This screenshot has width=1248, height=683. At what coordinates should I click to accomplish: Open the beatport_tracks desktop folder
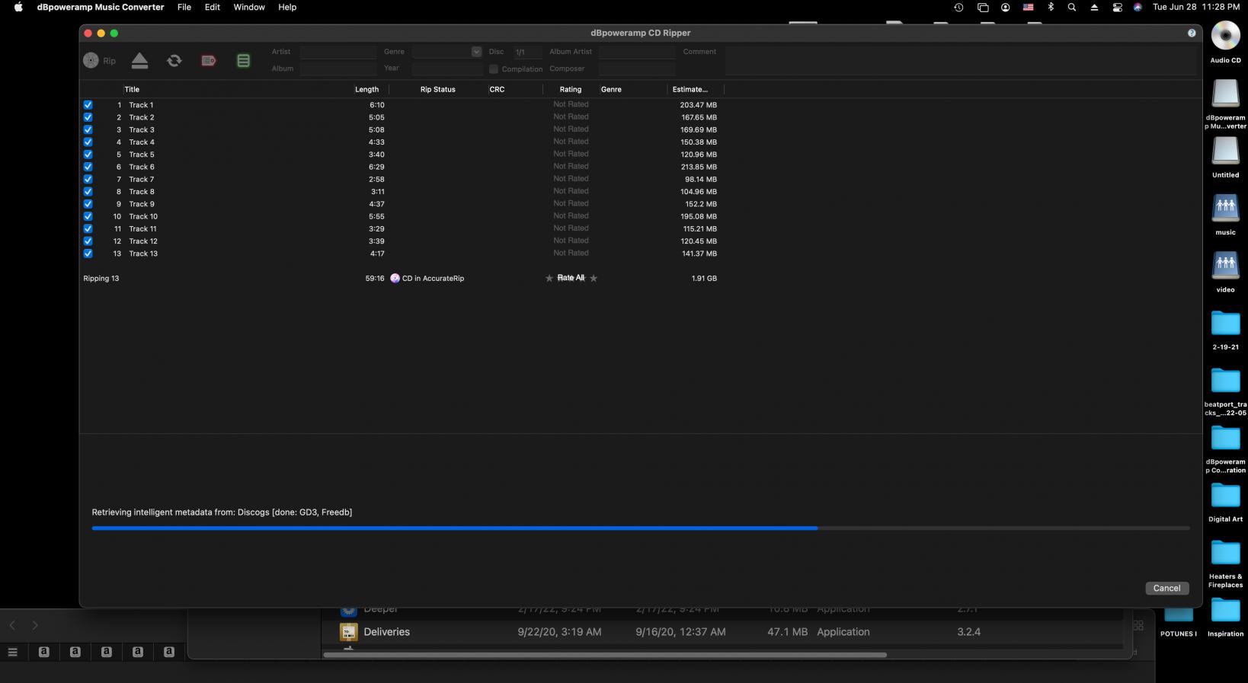[x=1225, y=380]
